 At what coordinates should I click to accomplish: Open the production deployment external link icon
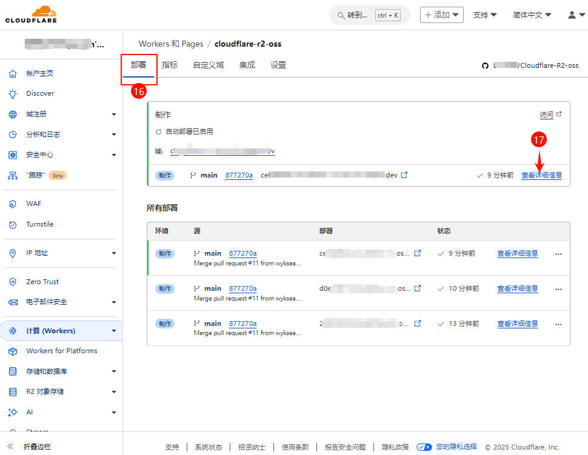click(404, 175)
